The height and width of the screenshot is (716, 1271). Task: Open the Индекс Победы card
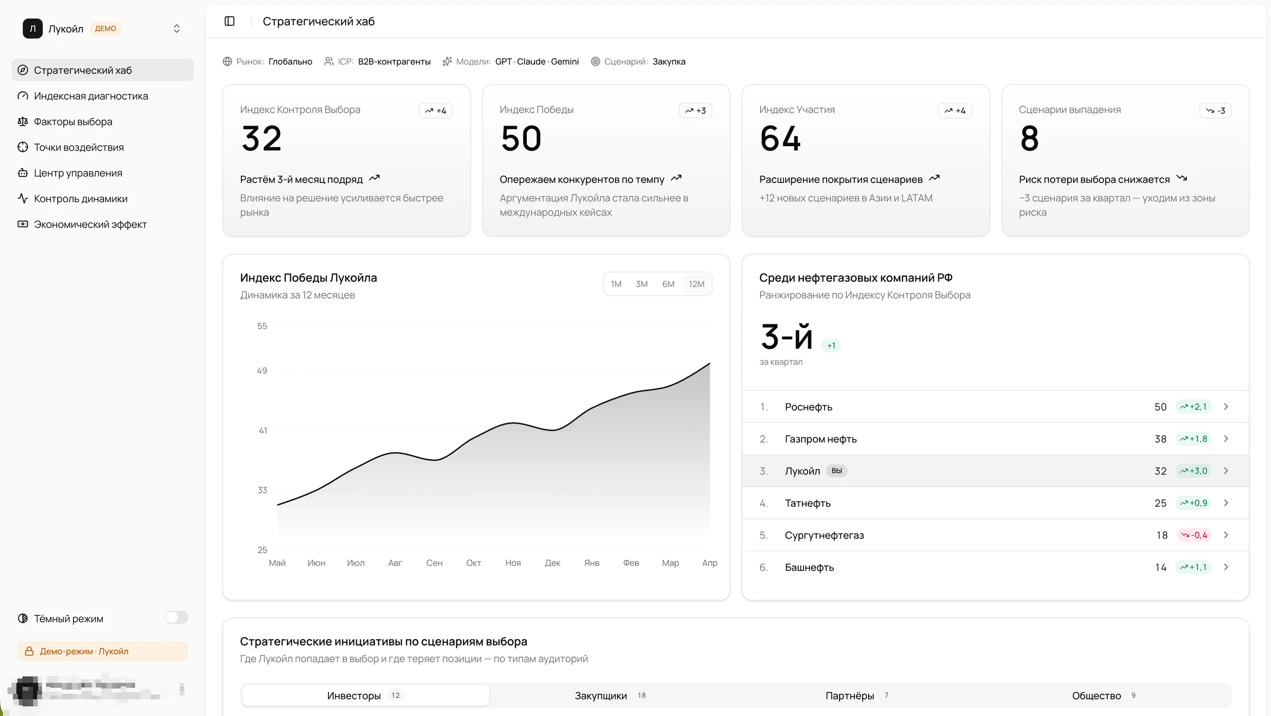pos(606,161)
